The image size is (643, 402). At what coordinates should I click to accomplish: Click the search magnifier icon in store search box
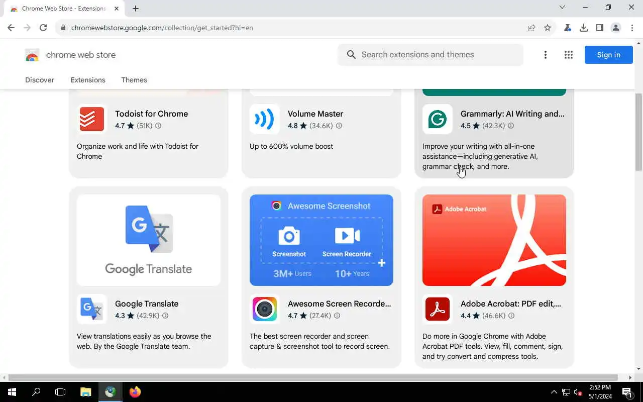coord(351,55)
